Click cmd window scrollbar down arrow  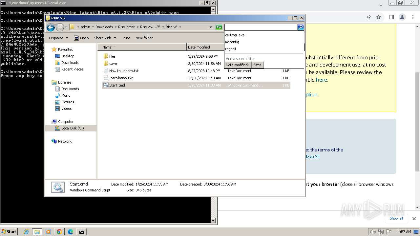213,221
